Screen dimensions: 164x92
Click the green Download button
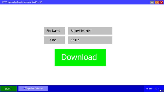coord(80,57)
